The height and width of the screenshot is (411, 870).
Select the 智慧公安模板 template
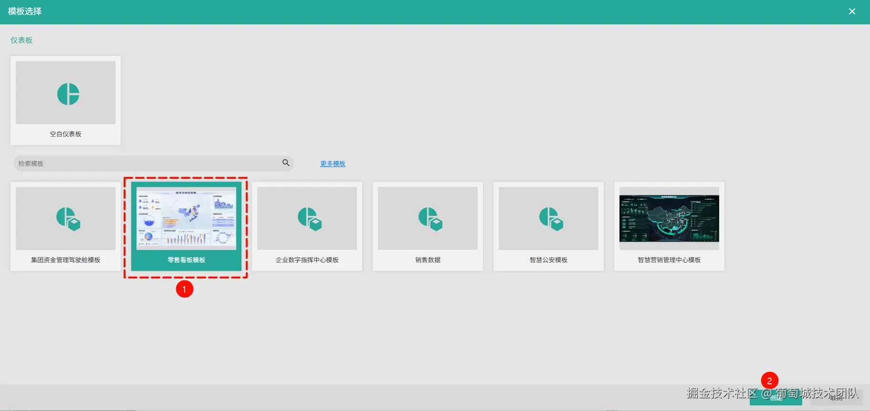[x=548, y=226]
